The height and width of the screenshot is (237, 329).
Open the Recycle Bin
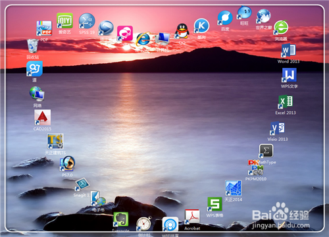coord(32,46)
